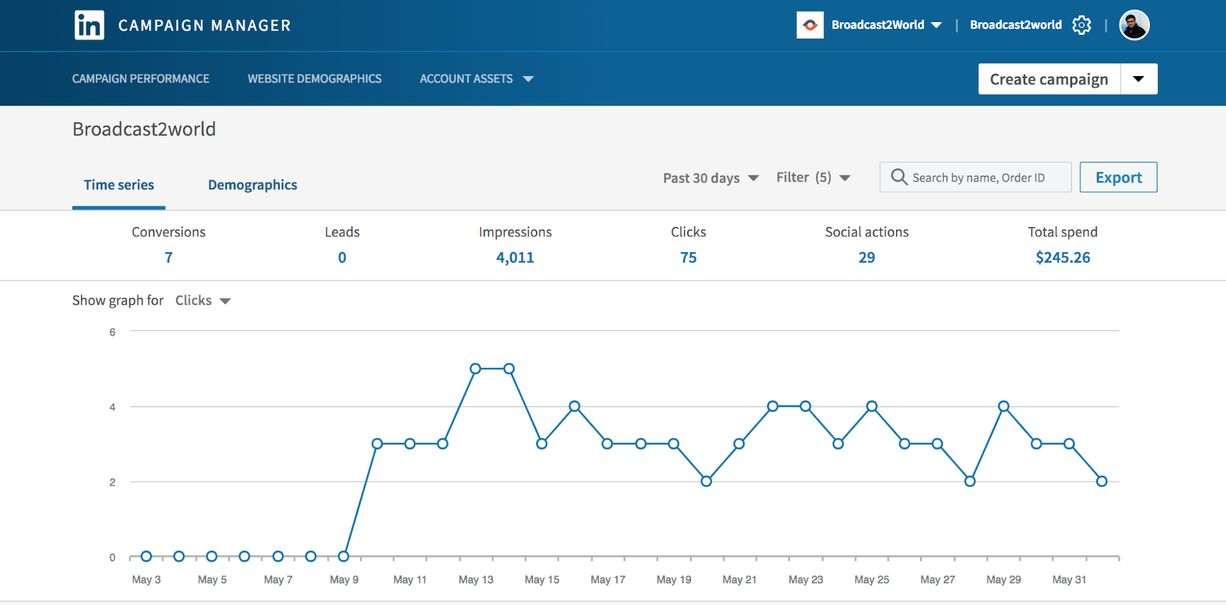Open arrow dropdown beside Create campaign

tap(1138, 79)
